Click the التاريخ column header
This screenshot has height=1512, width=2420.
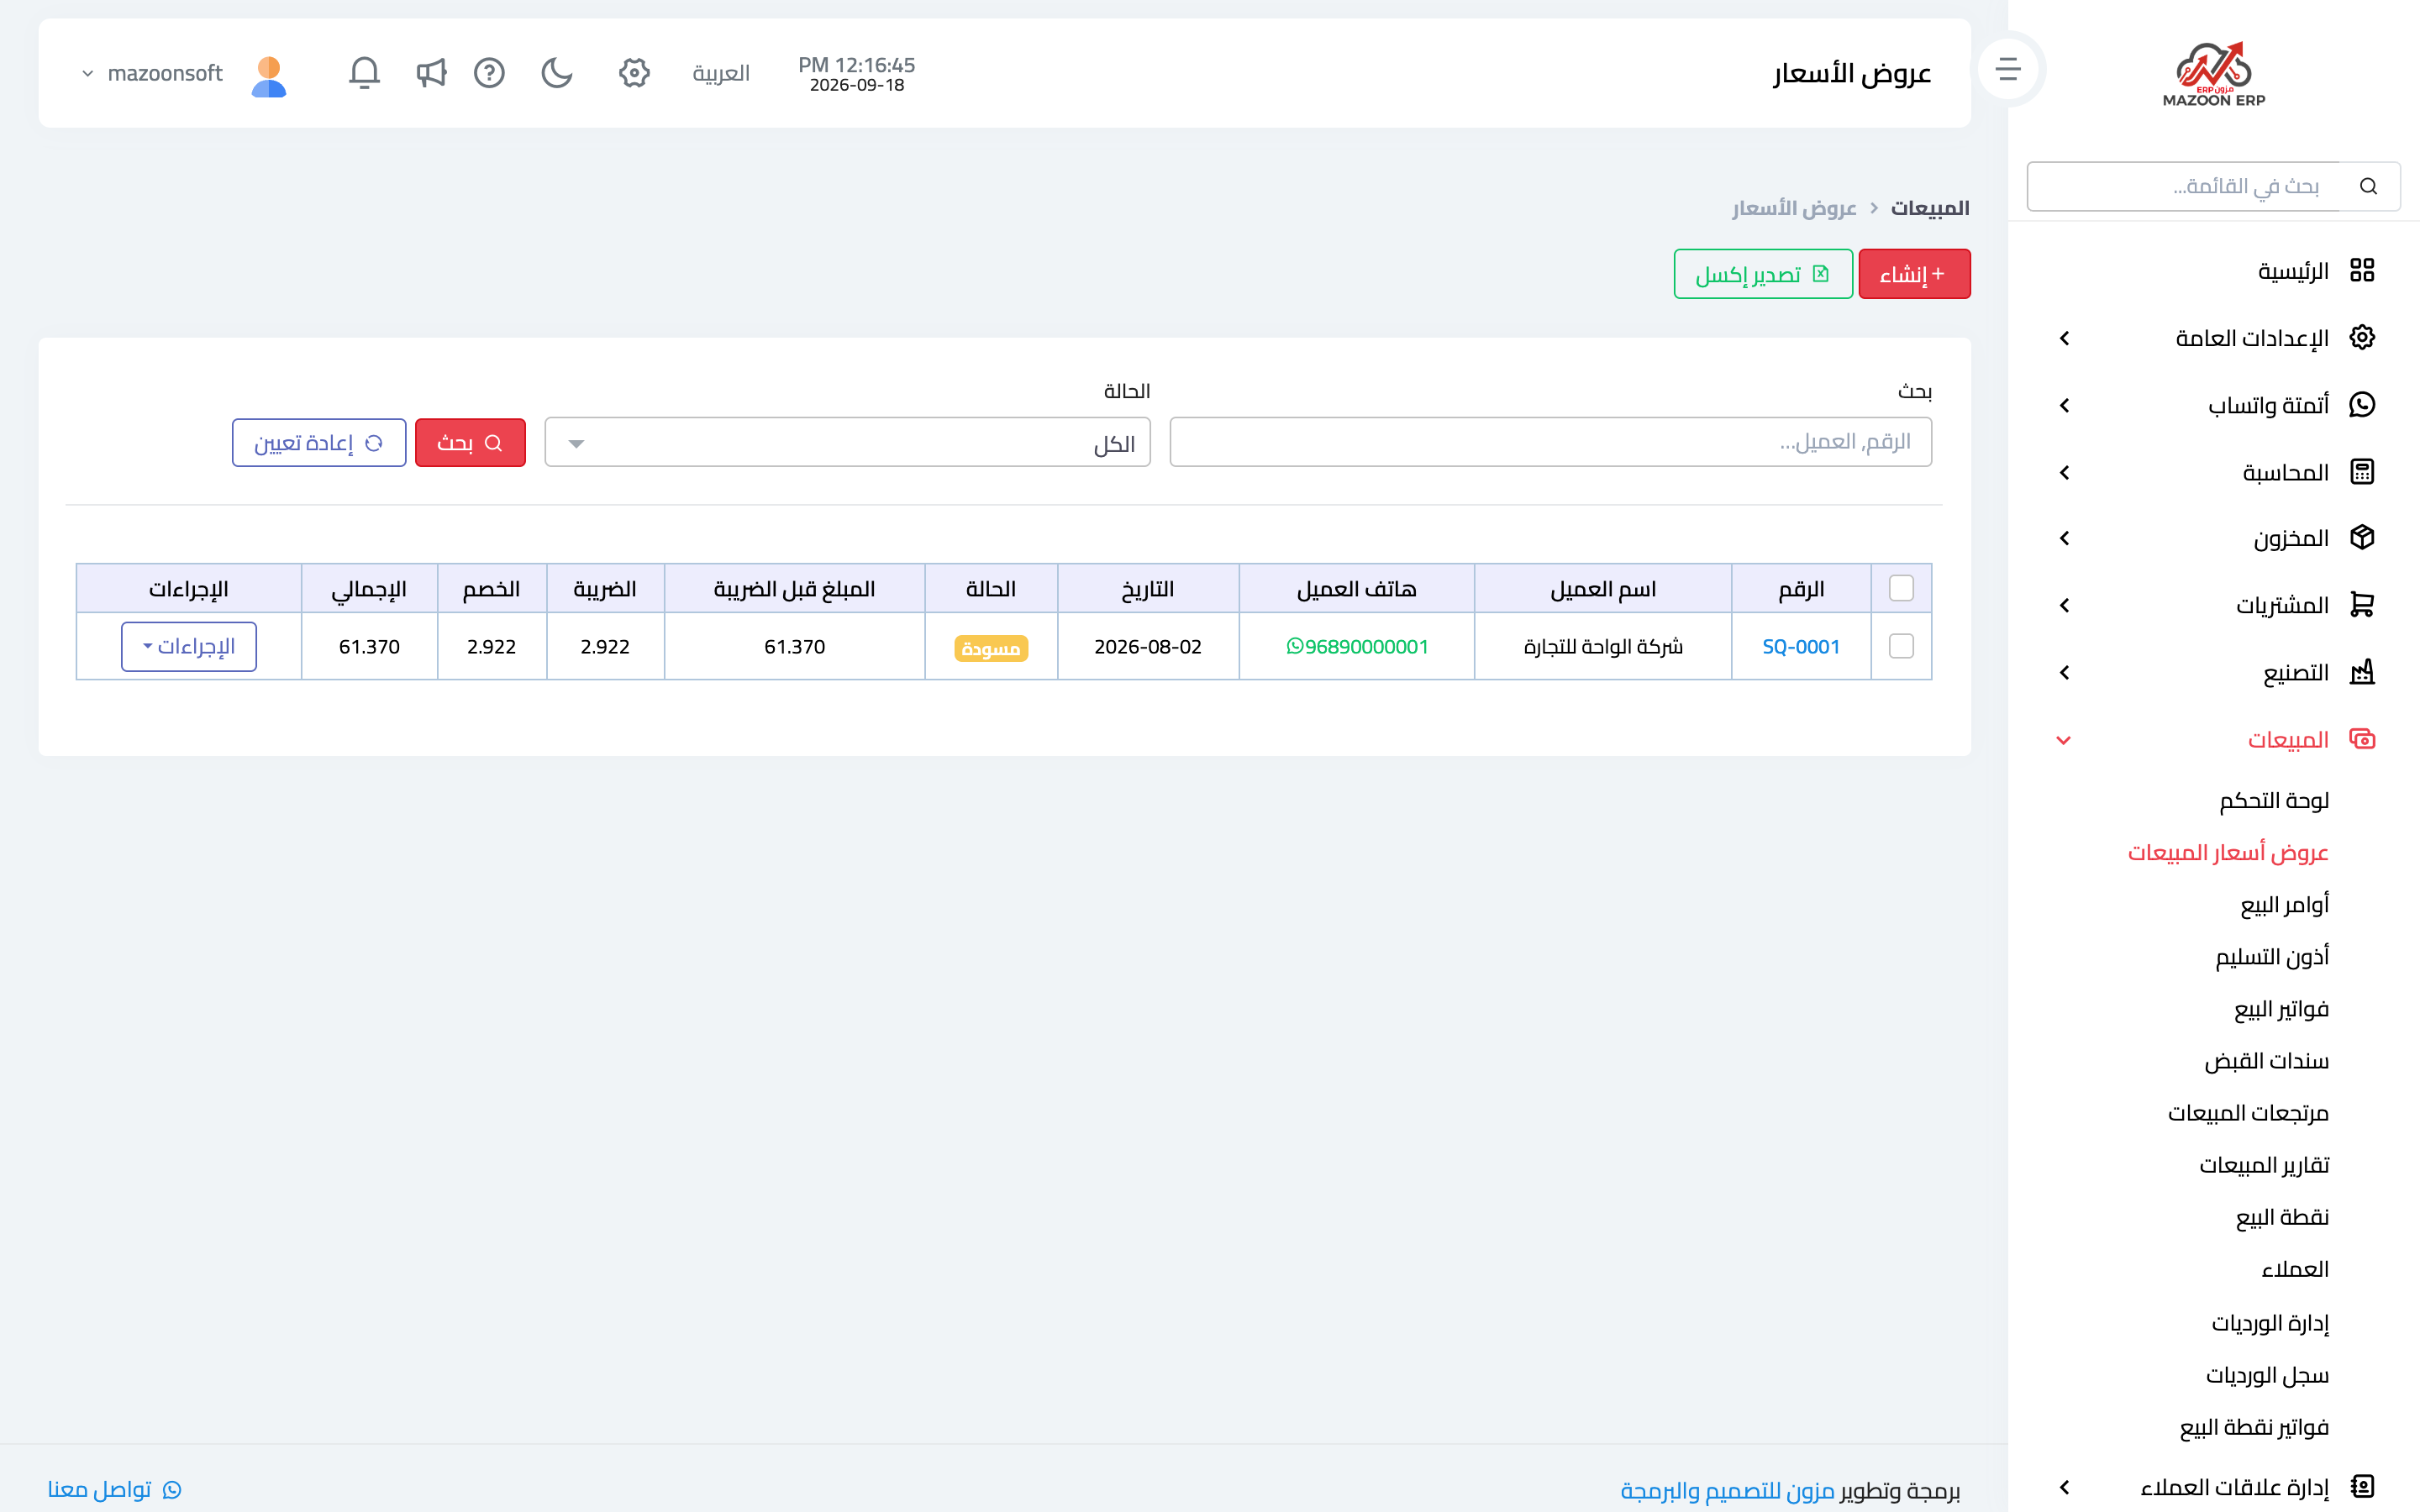coord(1148,588)
